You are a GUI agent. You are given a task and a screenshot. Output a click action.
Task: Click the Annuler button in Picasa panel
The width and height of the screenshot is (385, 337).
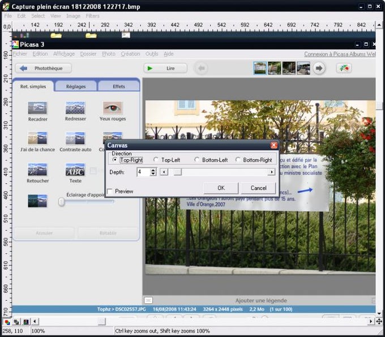[x=44, y=233]
